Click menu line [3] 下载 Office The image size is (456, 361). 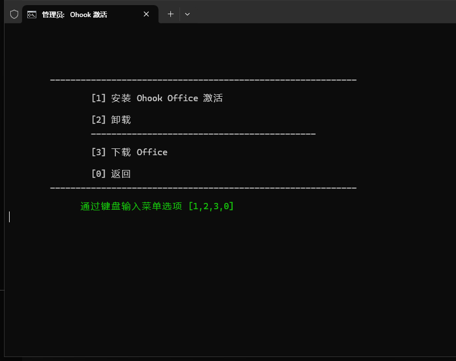tap(129, 152)
